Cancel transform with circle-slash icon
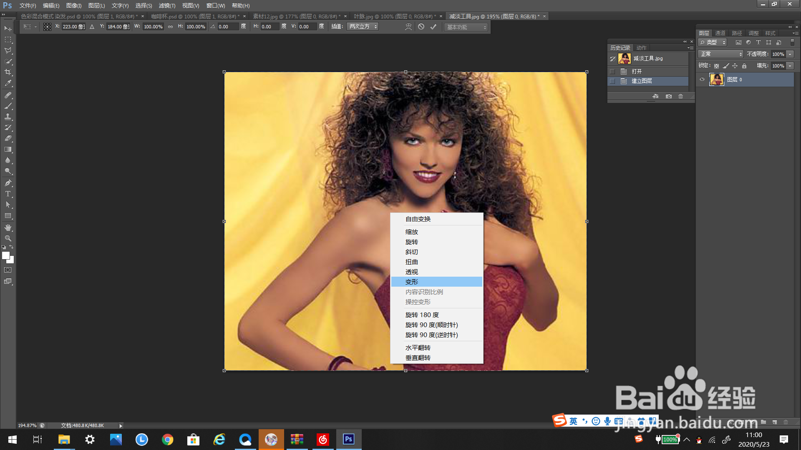 point(421,27)
